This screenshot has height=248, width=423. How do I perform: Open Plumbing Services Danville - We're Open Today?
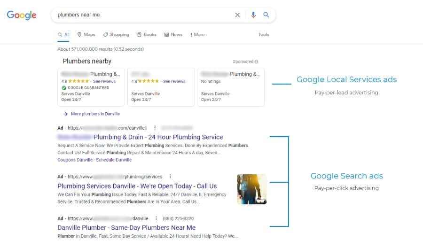(x=137, y=186)
